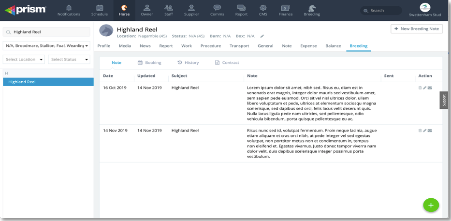Open the Support side tab
Image resolution: width=451 pixels, height=221 pixels.
coord(443,100)
